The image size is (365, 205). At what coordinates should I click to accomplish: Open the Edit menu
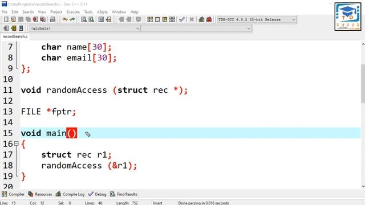[15, 12]
